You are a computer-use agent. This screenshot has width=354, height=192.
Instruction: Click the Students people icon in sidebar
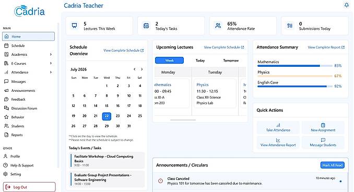tap(6, 126)
